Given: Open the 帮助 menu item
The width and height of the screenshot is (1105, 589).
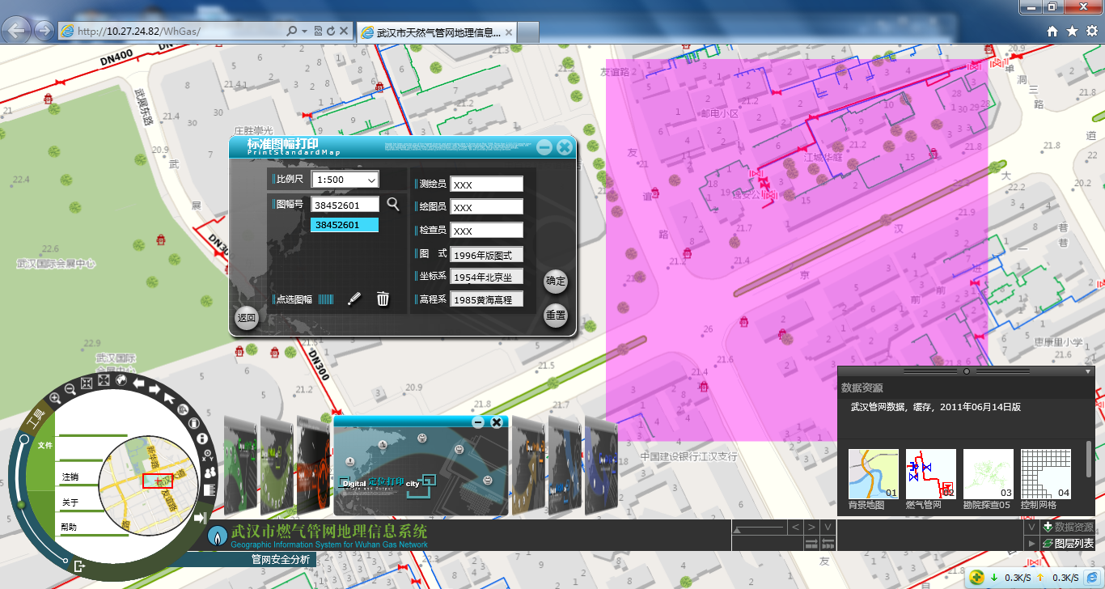Looking at the screenshot, I should click(70, 528).
